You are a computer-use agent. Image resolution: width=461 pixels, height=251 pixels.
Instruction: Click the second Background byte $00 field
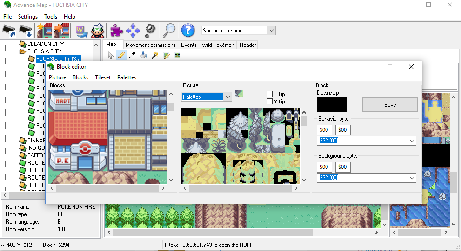point(343,167)
